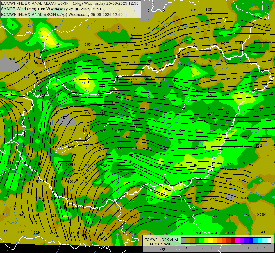The width and height of the screenshot is (275, 253).
Task: Click the 59.2 map value
Action: [259, 146]
